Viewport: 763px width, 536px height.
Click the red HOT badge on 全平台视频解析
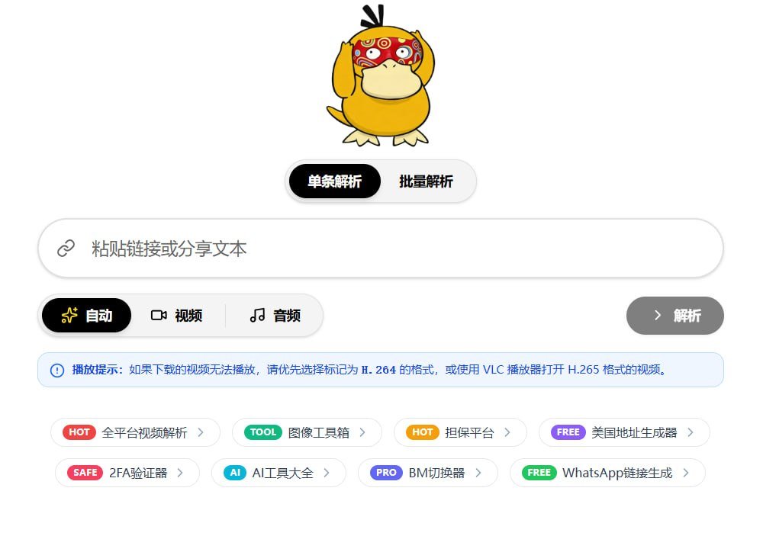[79, 432]
